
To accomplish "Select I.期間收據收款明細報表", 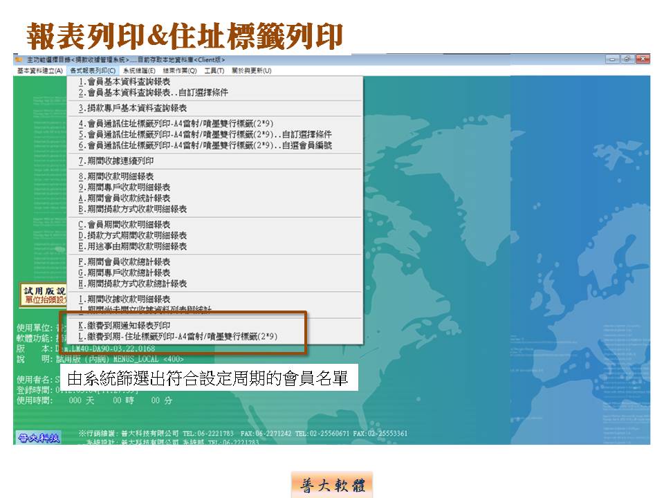I will click(214, 299).
